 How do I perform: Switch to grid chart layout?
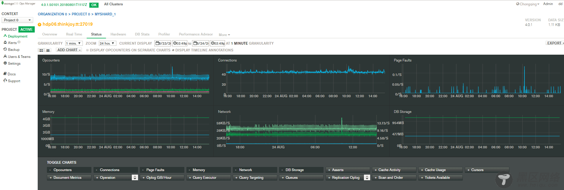(41, 50)
